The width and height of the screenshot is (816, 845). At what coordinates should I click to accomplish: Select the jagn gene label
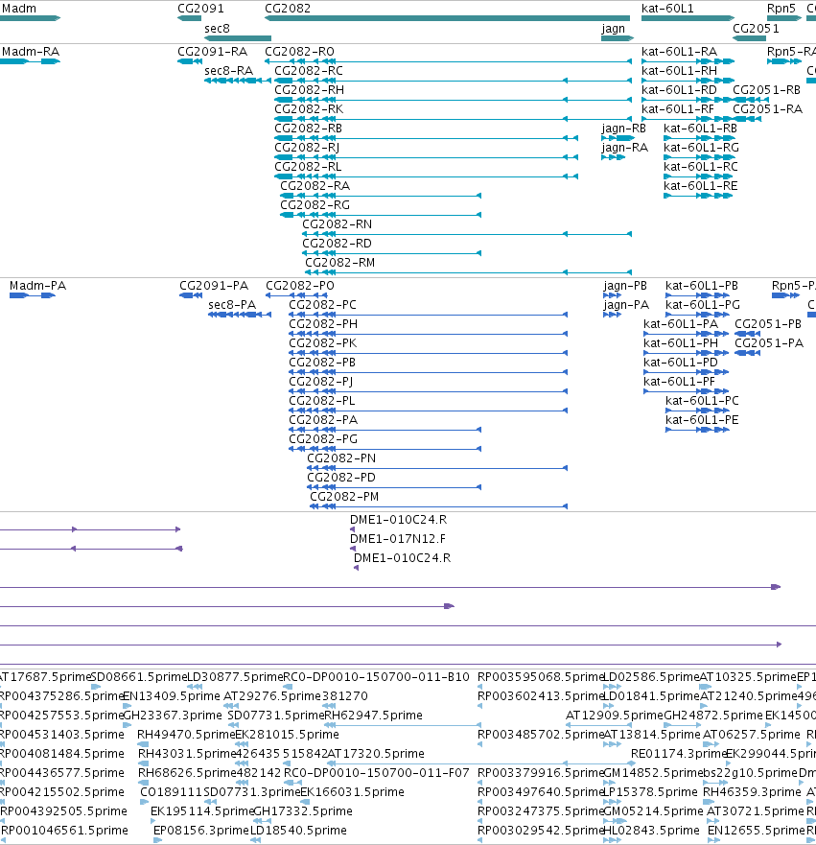click(613, 29)
